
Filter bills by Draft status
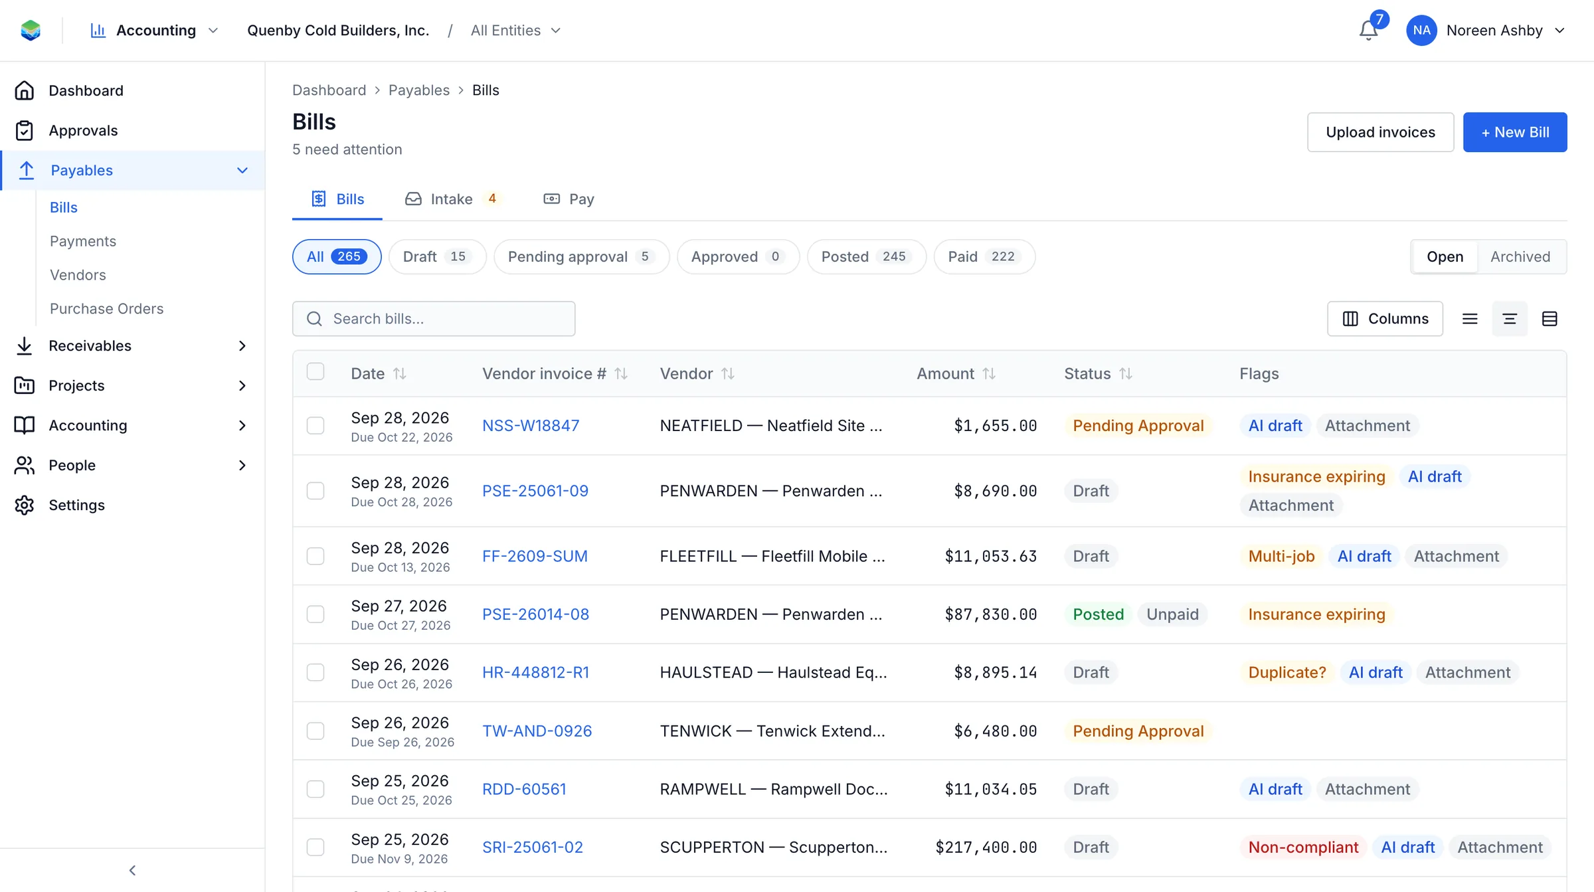(x=437, y=256)
